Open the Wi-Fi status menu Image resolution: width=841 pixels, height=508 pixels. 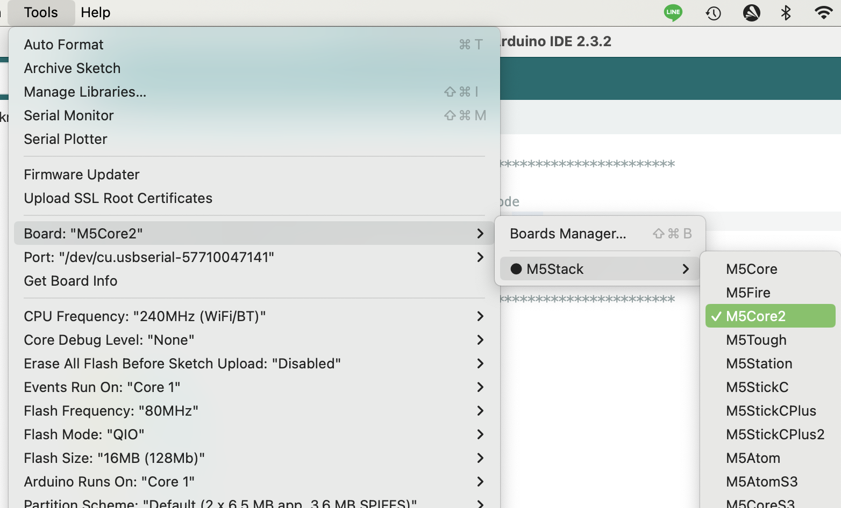pos(823,12)
